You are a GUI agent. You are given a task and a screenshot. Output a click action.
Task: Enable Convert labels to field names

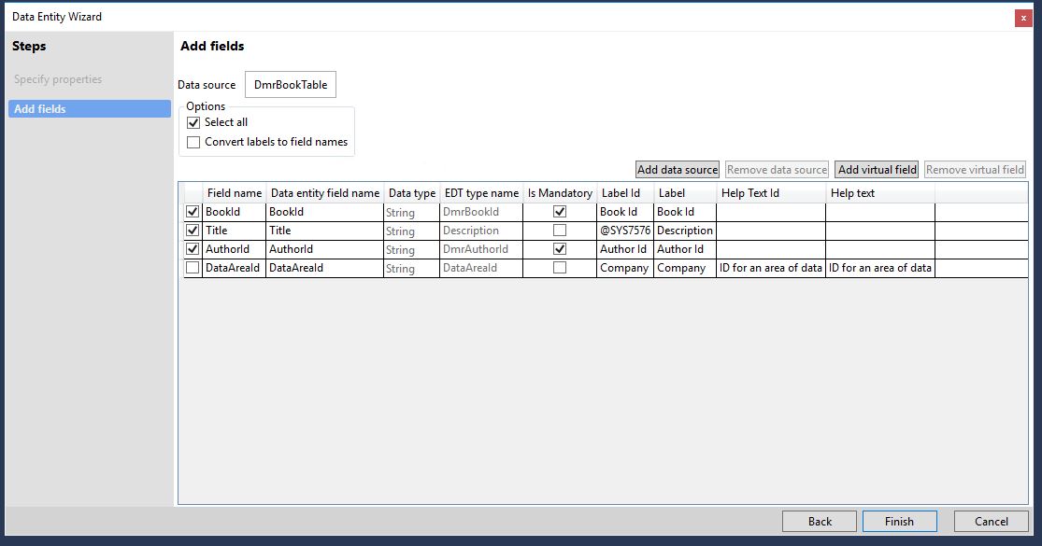coord(193,143)
